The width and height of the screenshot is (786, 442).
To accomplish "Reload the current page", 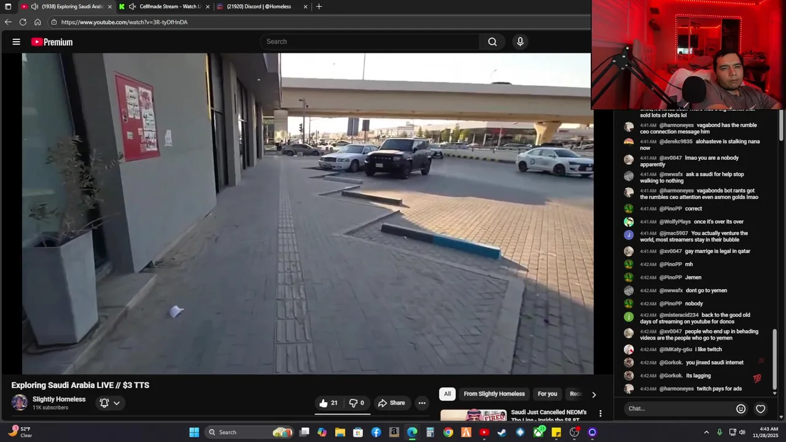I will pos(23,22).
